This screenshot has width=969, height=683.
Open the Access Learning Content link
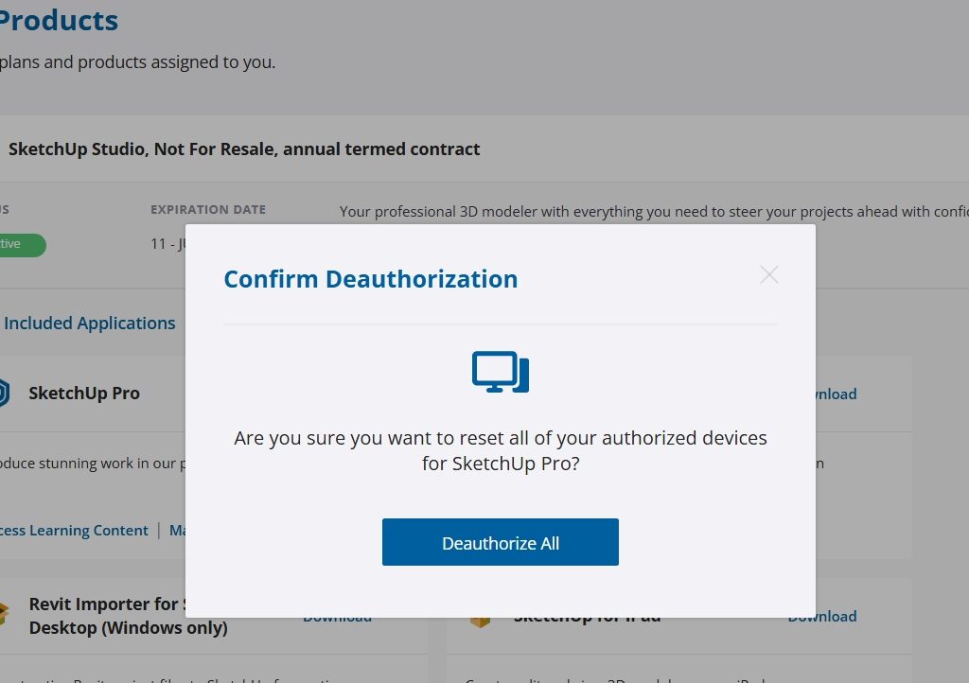coord(74,531)
